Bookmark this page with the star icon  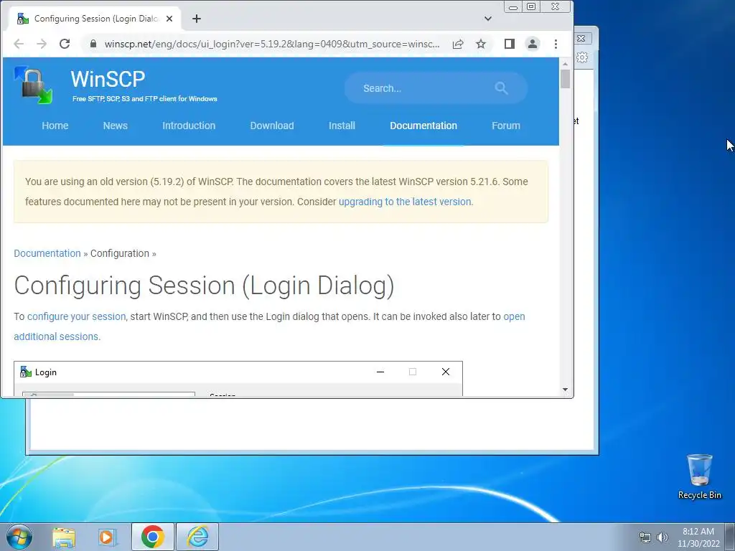[481, 44]
